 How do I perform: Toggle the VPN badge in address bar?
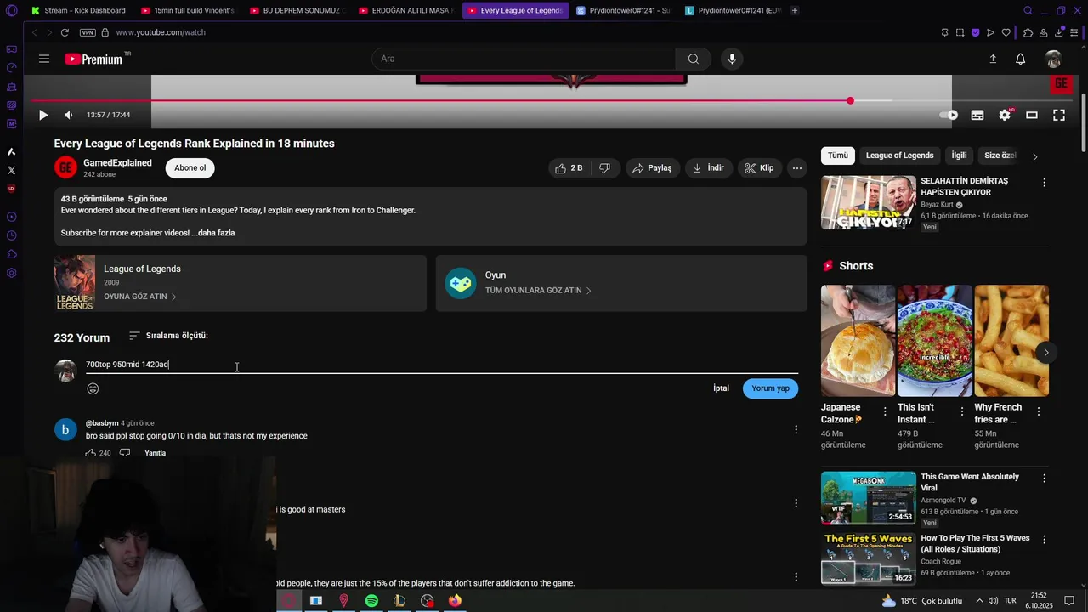tap(88, 32)
